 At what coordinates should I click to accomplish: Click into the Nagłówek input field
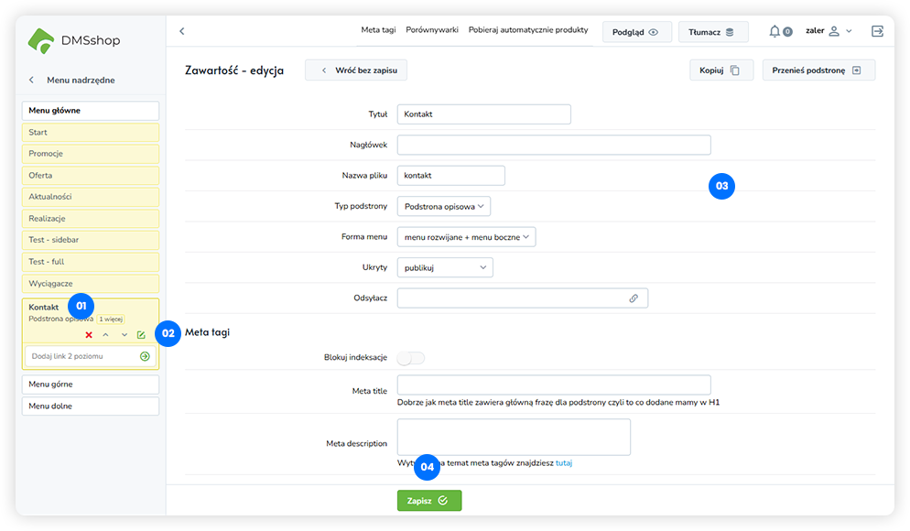tap(554, 145)
